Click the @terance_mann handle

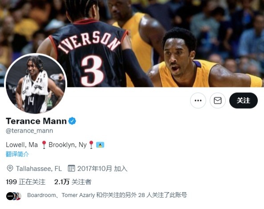click(x=29, y=130)
